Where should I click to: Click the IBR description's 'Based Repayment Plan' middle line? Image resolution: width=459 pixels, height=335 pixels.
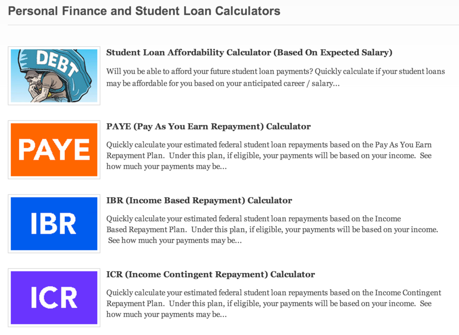point(272,229)
